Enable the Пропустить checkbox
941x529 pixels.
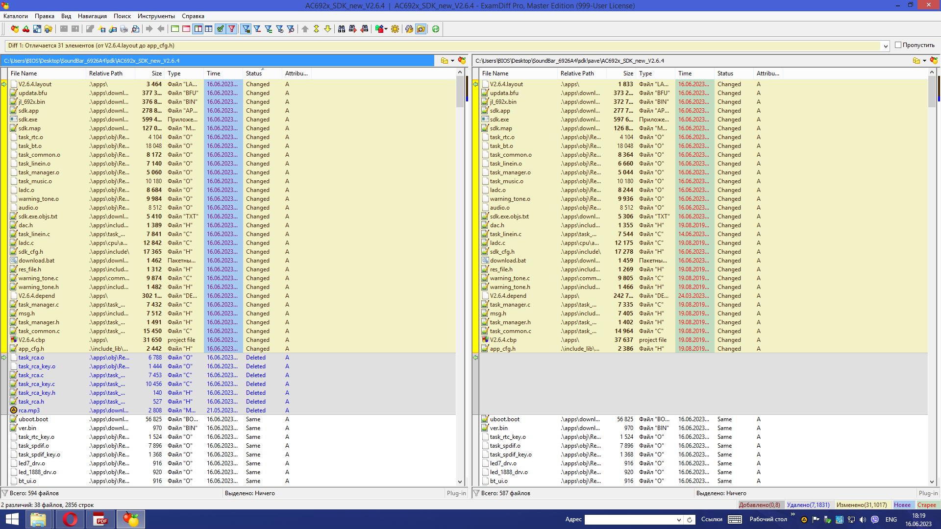pyautogui.click(x=898, y=45)
